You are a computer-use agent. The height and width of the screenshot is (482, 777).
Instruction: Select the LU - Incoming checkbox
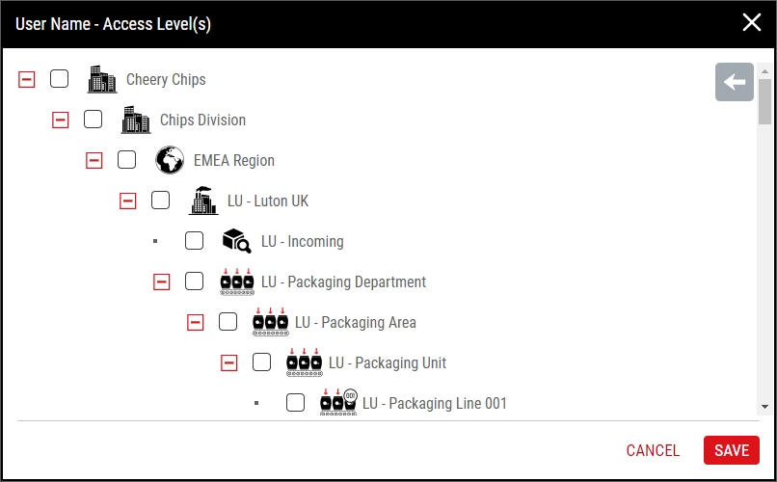[195, 241]
